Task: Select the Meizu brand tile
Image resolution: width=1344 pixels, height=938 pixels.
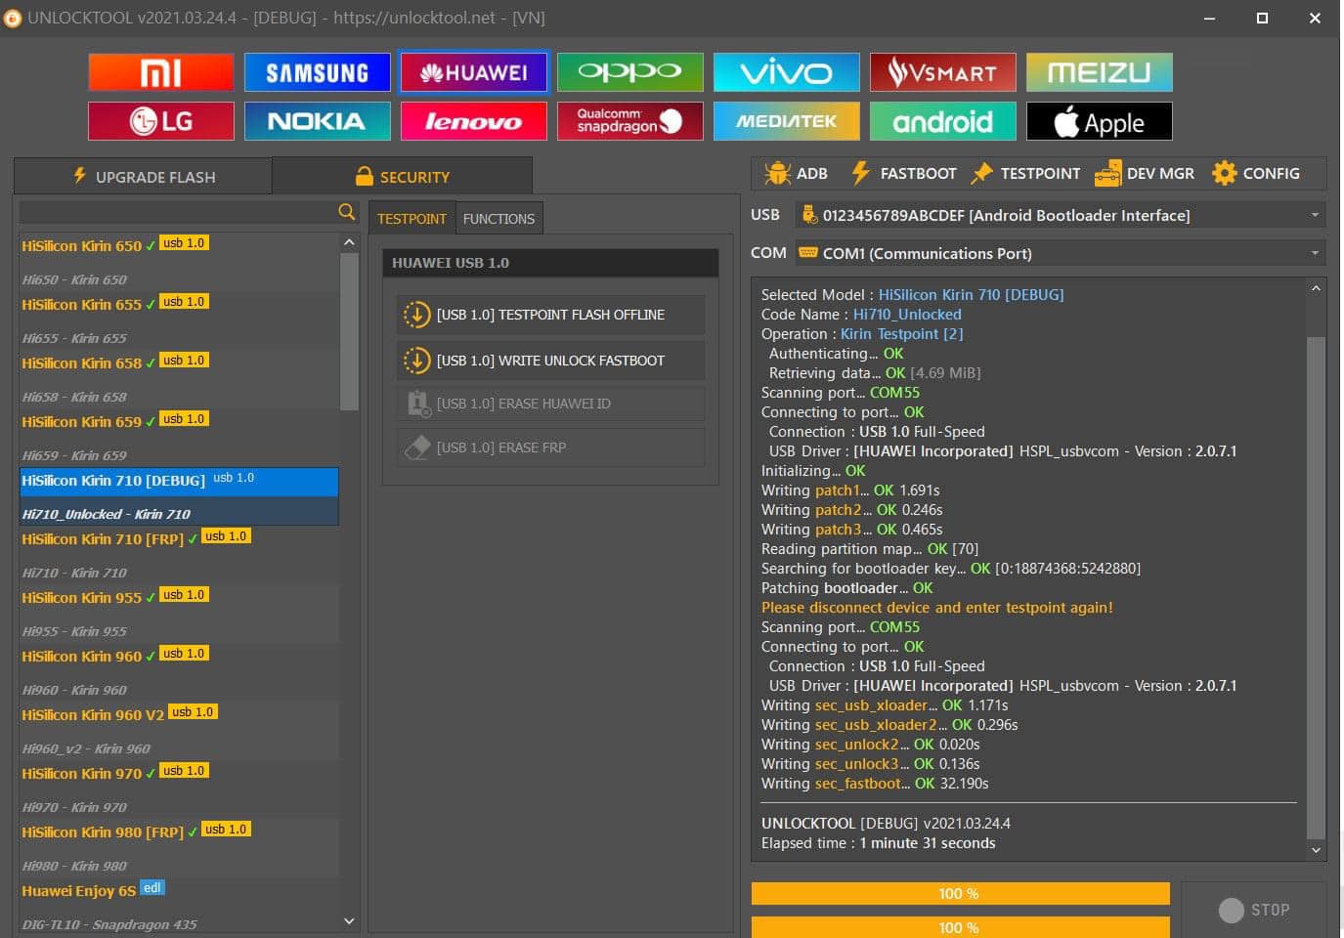Action: click(1100, 72)
